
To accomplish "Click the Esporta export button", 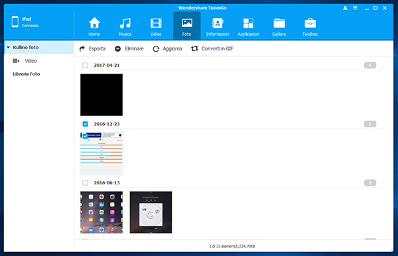I will click(92, 48).
